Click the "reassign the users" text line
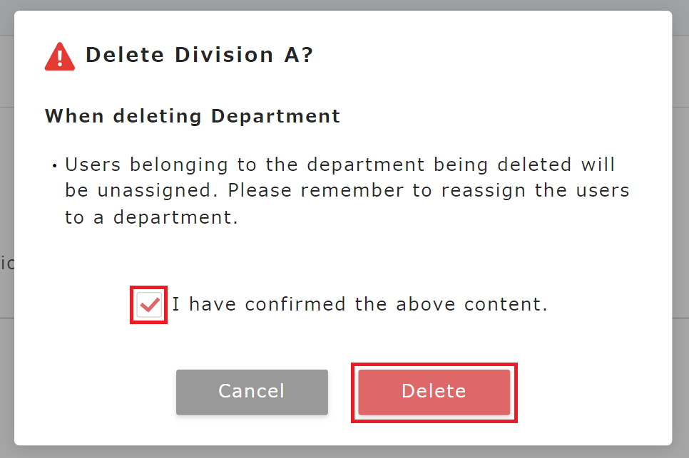Image resolution: width=689 pixels, height=458 pixels. click(x=535, y=191)
